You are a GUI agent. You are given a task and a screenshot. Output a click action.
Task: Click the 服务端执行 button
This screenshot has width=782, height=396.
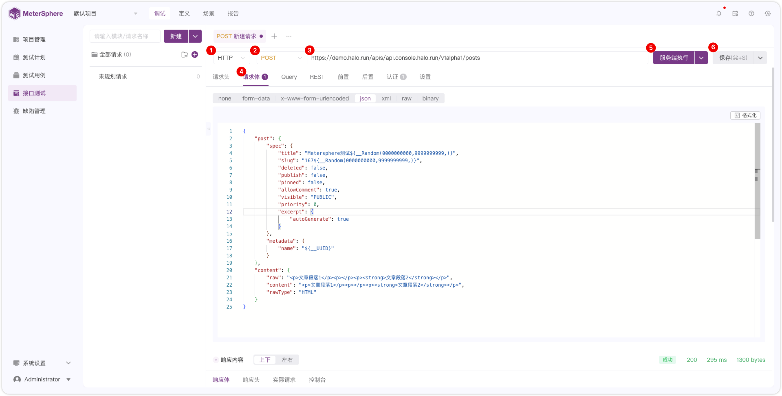pos(674,58)
